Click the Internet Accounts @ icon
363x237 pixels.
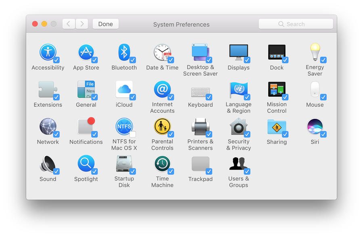(162, 89)
